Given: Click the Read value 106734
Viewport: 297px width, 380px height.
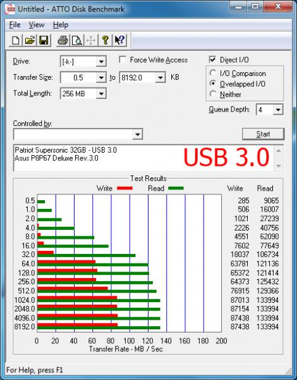Looking at the screenshot, I should tap(267, 255).
